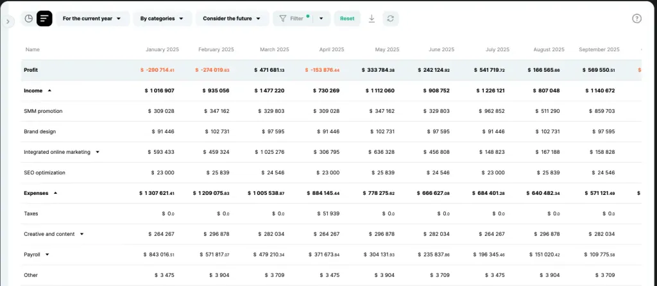Screen dimensions: 657x286
Task: Click the Name column header
Action: (33, 49)
